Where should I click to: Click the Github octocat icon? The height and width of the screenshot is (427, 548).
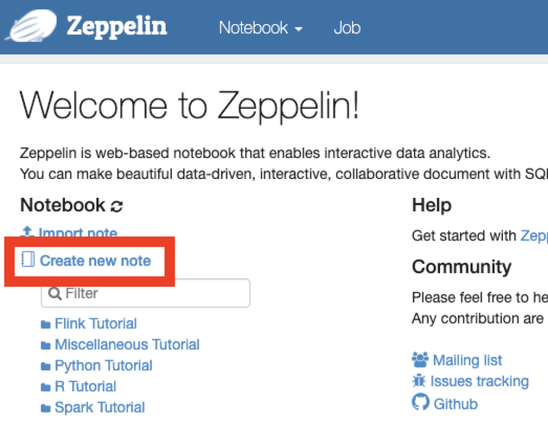(x=420, y=402)
